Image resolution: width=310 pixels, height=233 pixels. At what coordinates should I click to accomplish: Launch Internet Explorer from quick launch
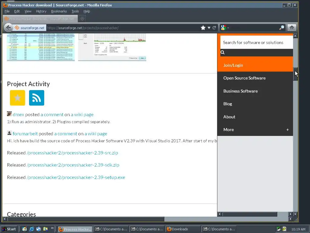click(x=31, y=229)
